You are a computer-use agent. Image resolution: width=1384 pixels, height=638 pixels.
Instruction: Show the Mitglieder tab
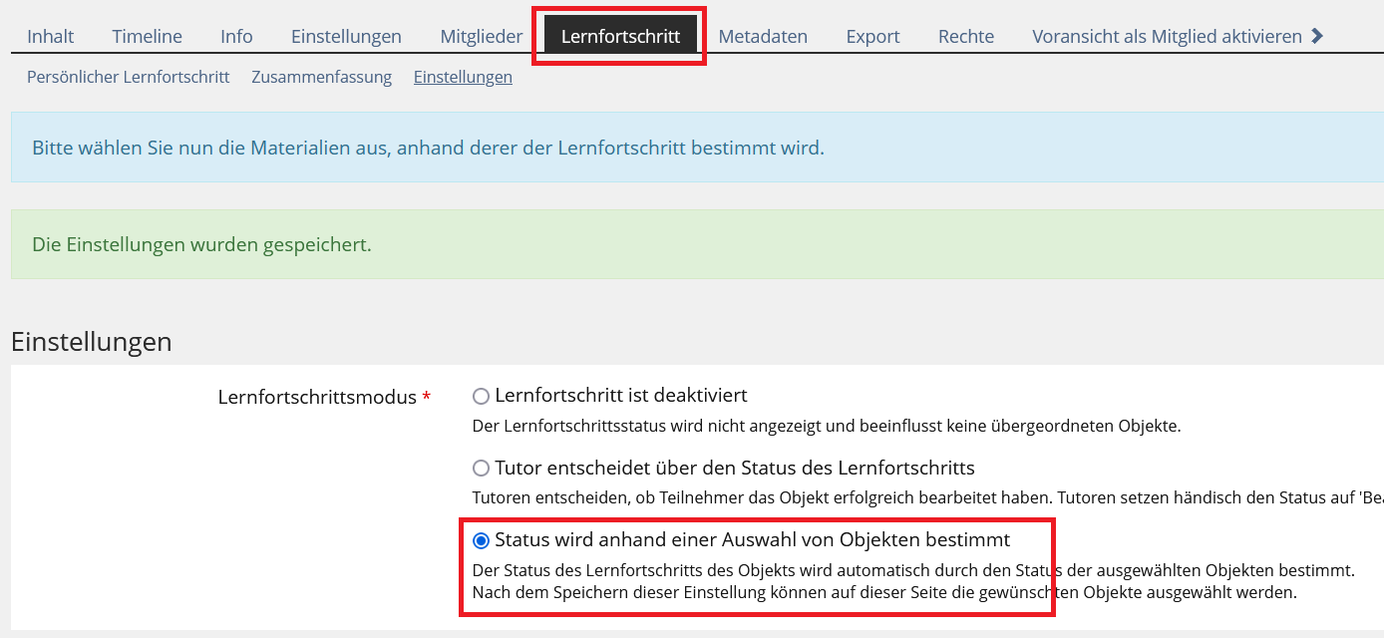tap(481, 37)
